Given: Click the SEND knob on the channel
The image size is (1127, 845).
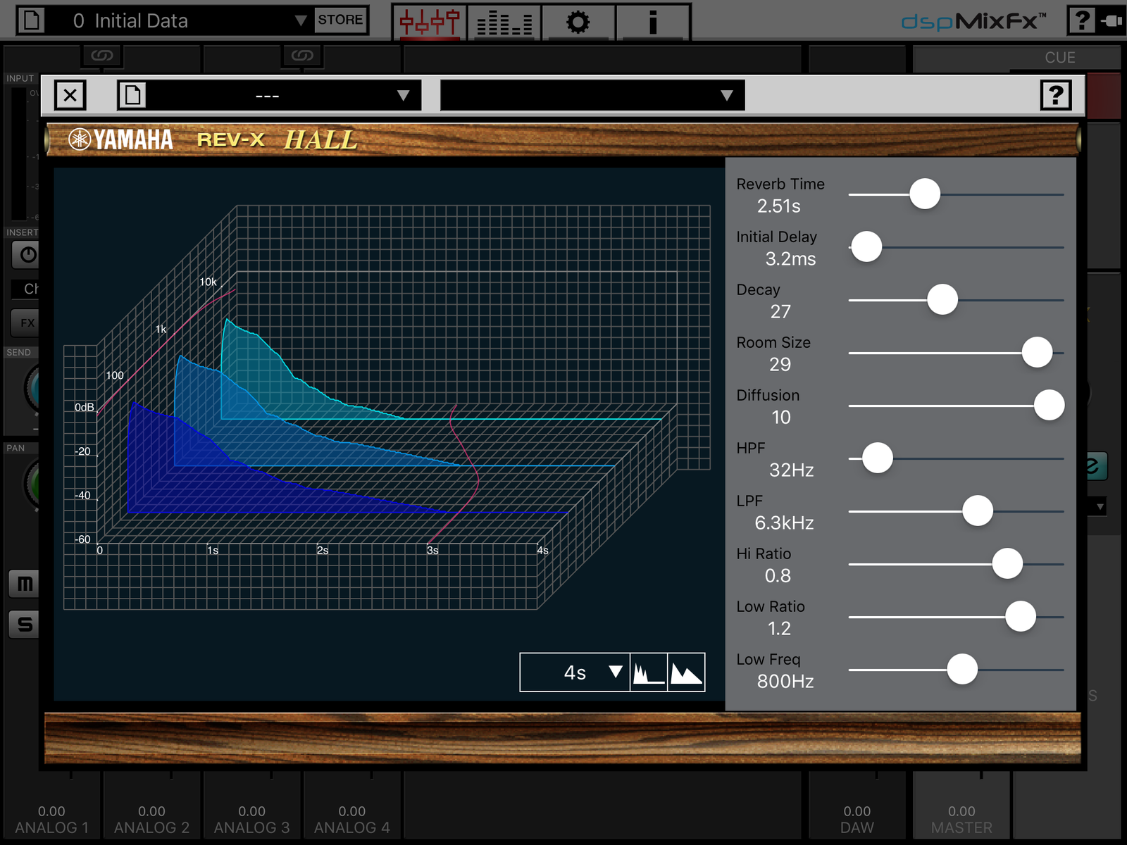Looking at the screenshot, I should coord(32,389).
